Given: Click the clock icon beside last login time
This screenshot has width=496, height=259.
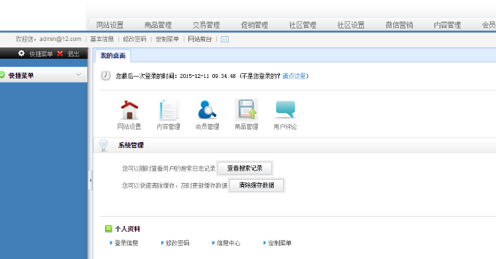Looking at the screenshot, I should [x=106, y=76].
